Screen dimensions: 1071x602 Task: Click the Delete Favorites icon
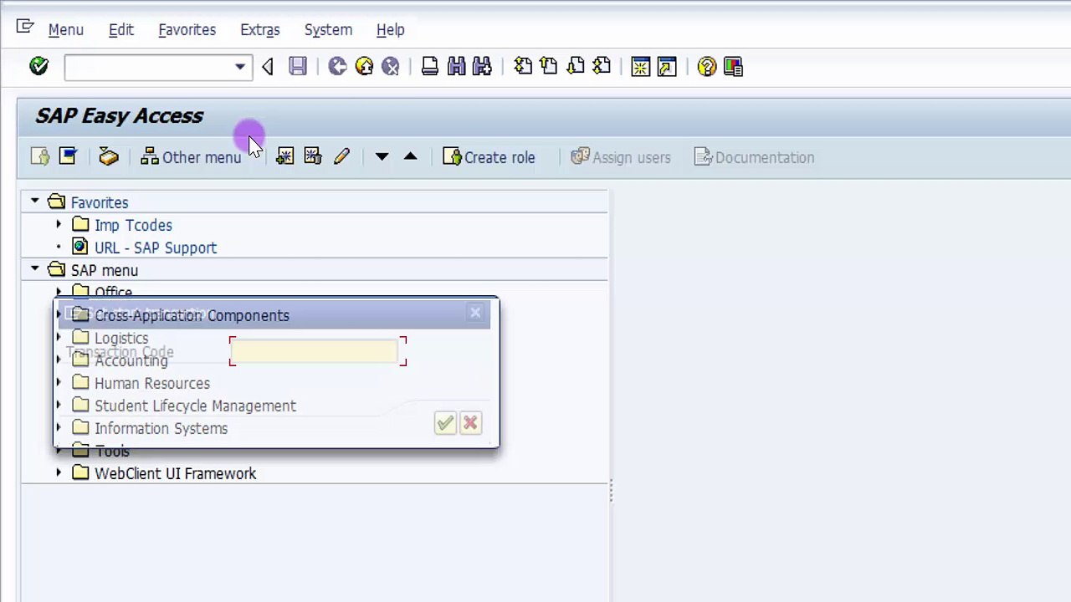pos(313,156)
